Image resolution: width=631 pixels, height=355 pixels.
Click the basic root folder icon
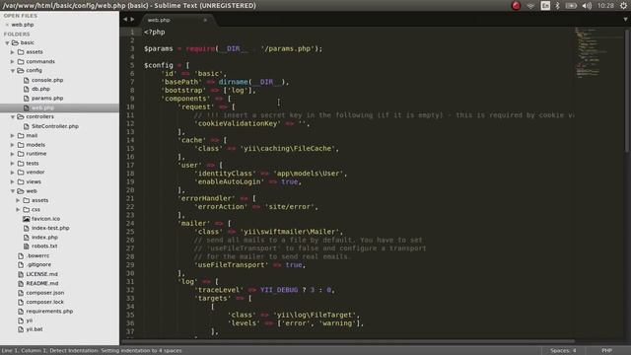coord(16,42)
